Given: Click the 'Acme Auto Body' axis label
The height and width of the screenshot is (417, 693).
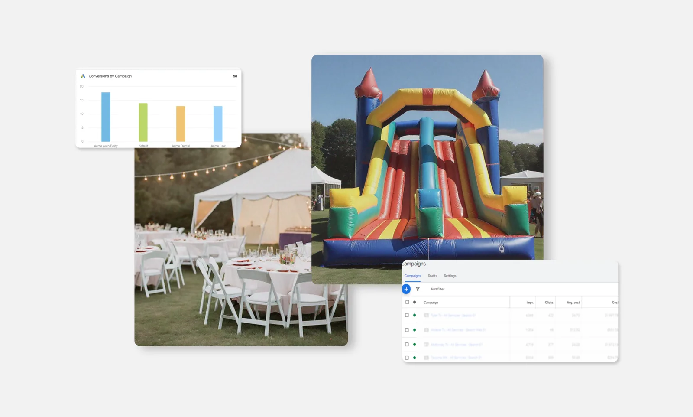Looking at the screenshot, I should pos(106,146).
